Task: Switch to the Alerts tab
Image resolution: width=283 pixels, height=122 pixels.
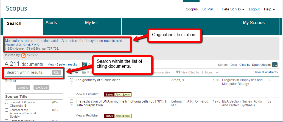Action: (x=63, y=26)
